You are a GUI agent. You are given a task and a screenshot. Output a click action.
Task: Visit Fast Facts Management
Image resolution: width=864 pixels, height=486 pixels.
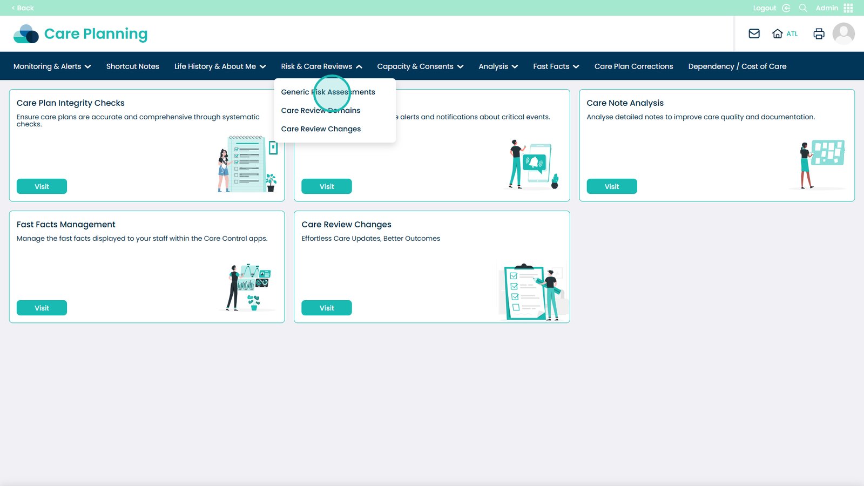pyautogui.click(x=42, y=308)
